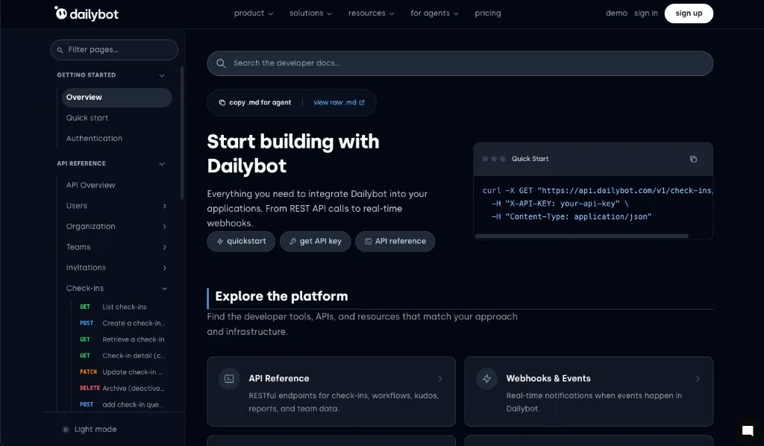Click the quickstart pill button

coord(241,242)
